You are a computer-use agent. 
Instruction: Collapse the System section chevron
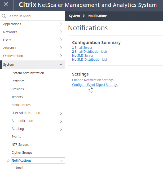61,64
